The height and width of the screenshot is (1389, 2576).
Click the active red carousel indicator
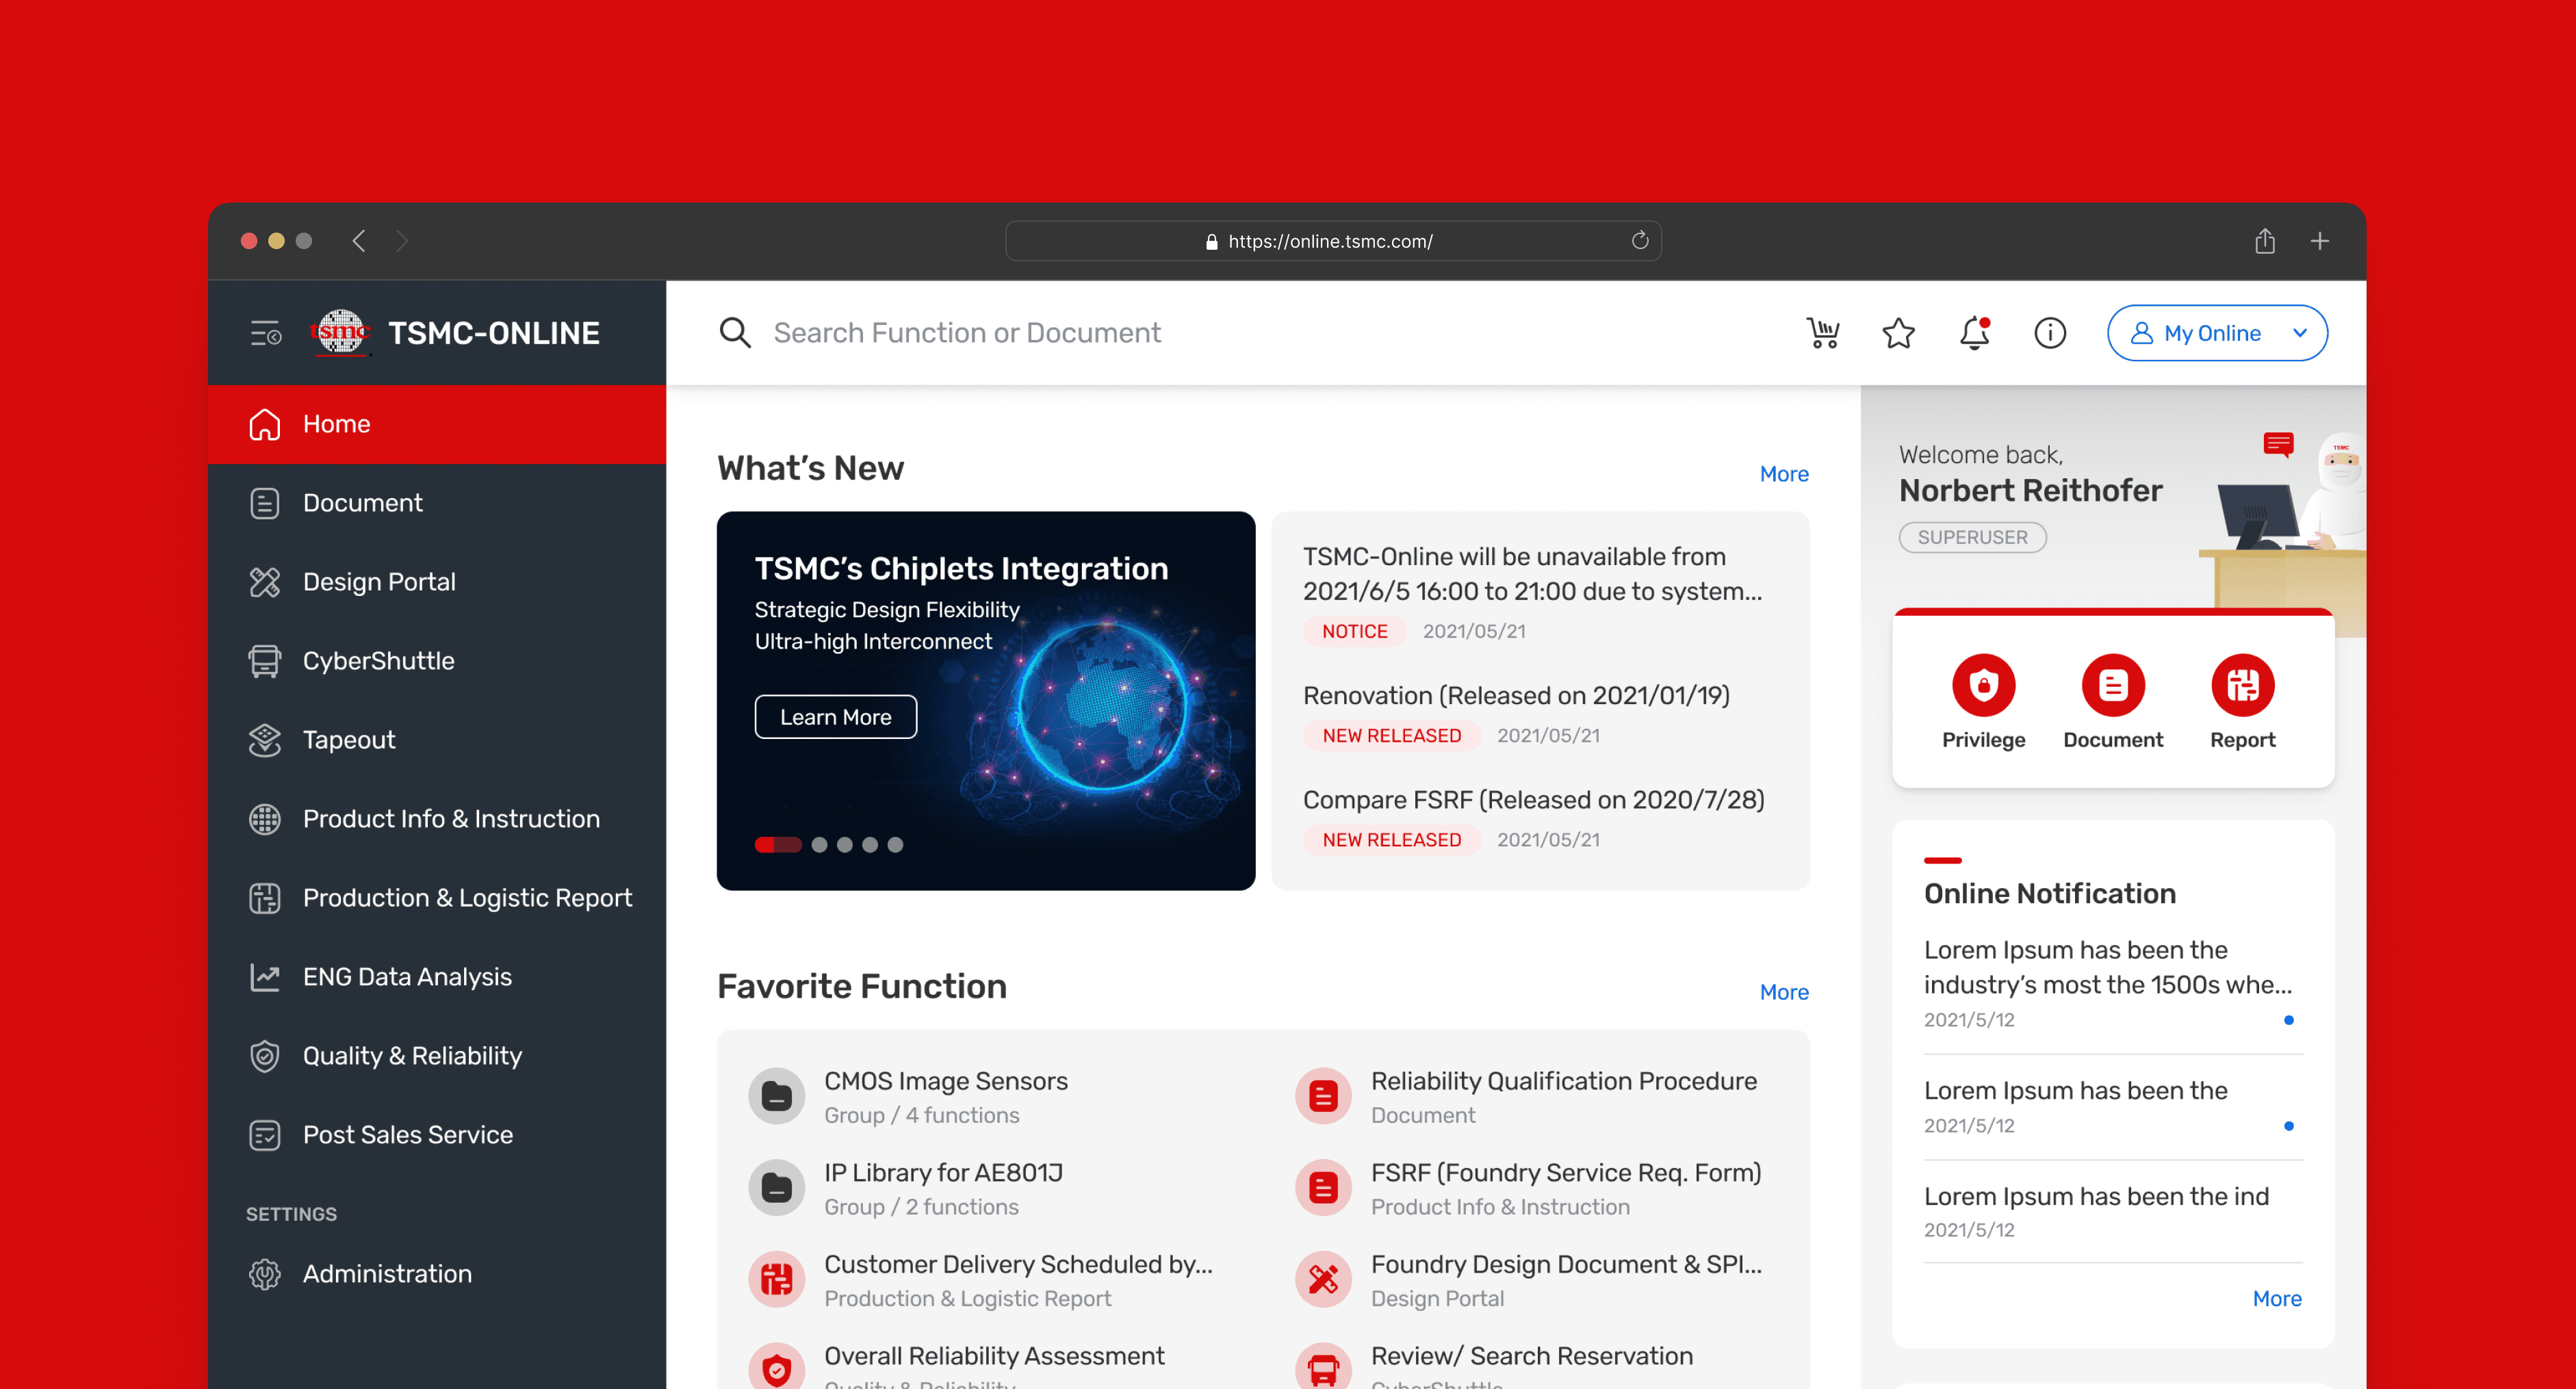click(777, 845)
